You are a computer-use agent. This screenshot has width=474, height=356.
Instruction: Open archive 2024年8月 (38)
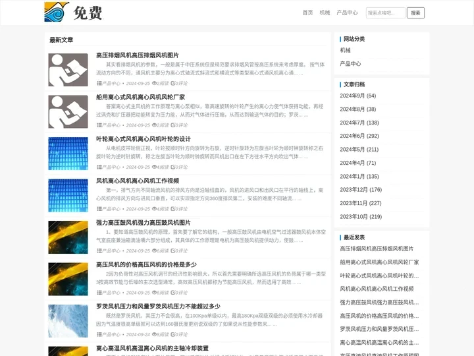(358, 109)
